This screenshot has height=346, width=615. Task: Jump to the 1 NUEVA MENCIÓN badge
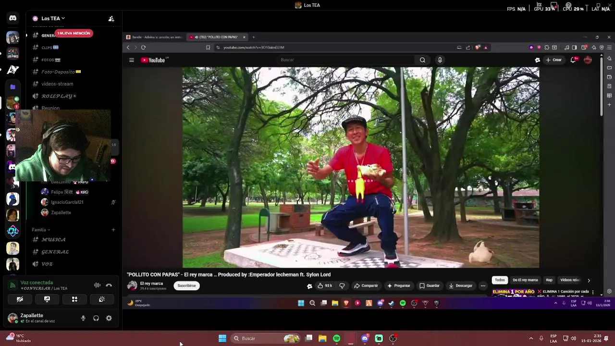(x=74, y=34)
